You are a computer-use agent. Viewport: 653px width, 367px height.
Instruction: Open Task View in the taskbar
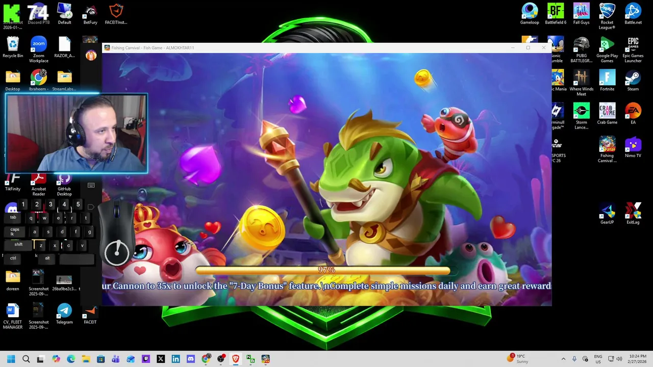coord(41,359)
